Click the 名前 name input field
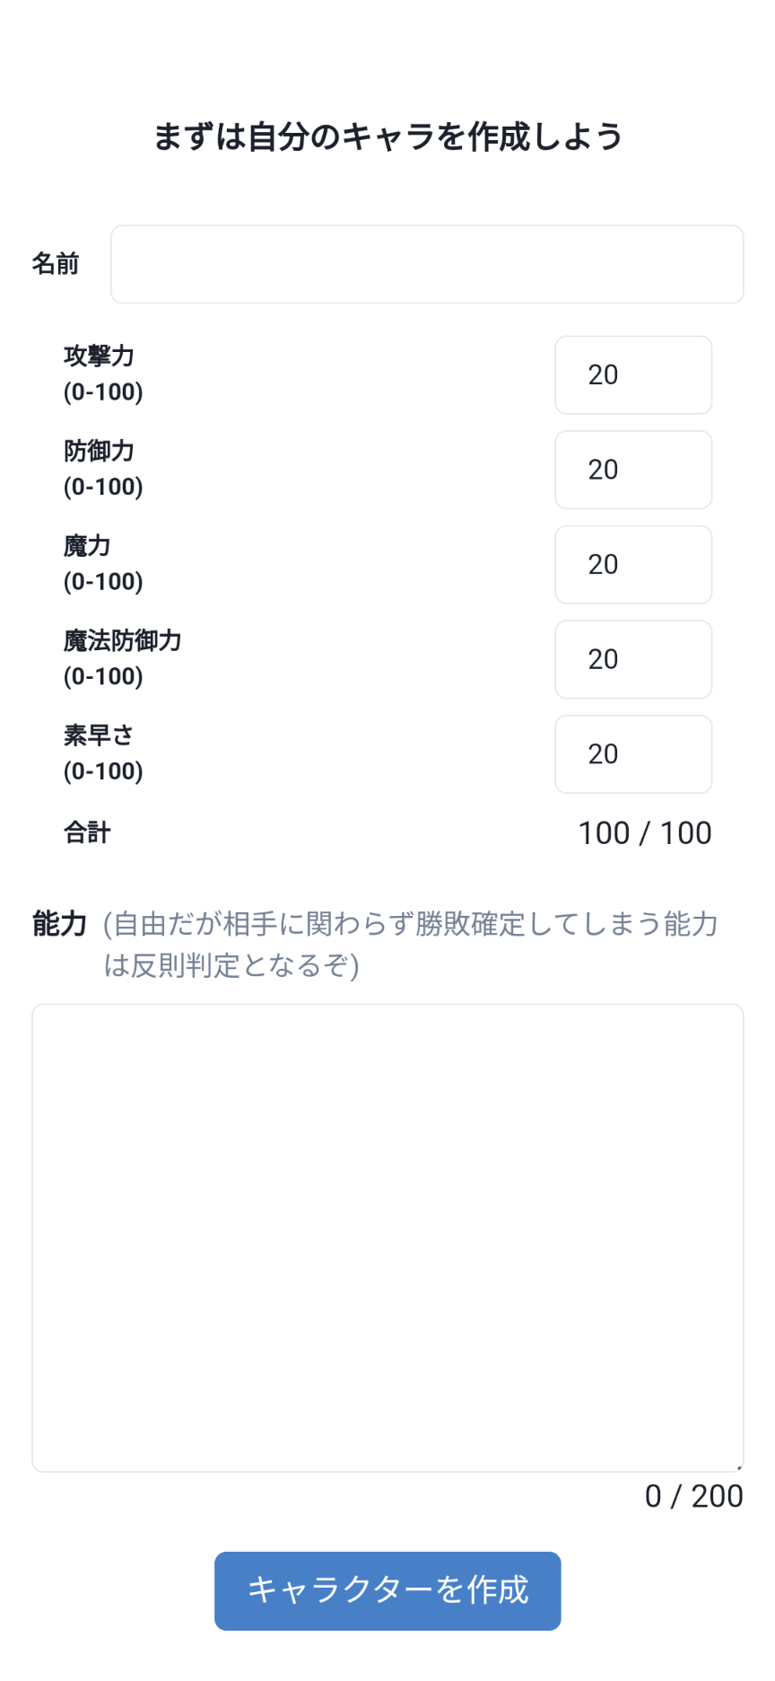The width and height of the screenshot is (775, 1681). [427, 264]
